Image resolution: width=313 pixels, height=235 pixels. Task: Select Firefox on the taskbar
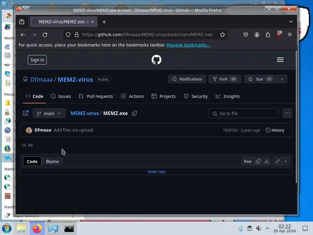(x=37, y=228)
